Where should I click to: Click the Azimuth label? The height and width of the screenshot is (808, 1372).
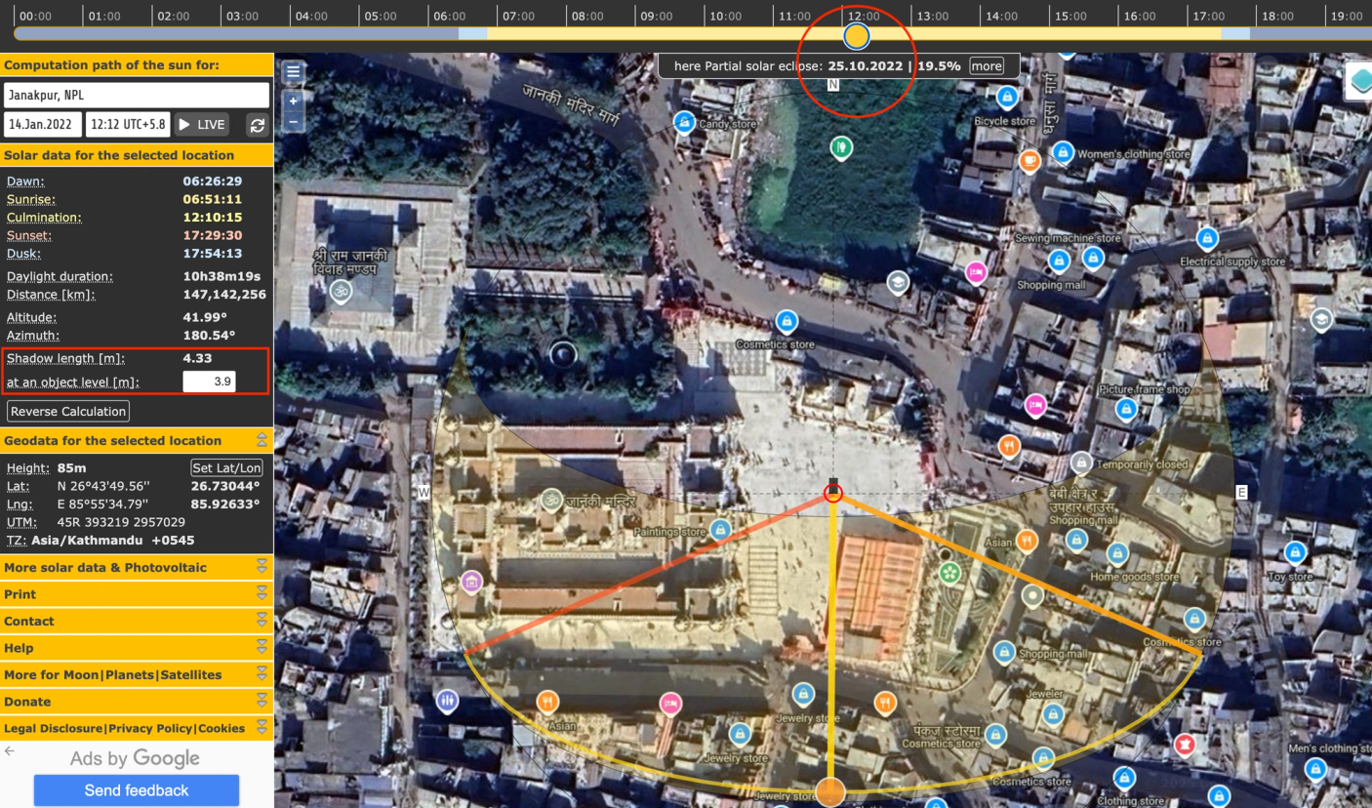coord(33,336)
